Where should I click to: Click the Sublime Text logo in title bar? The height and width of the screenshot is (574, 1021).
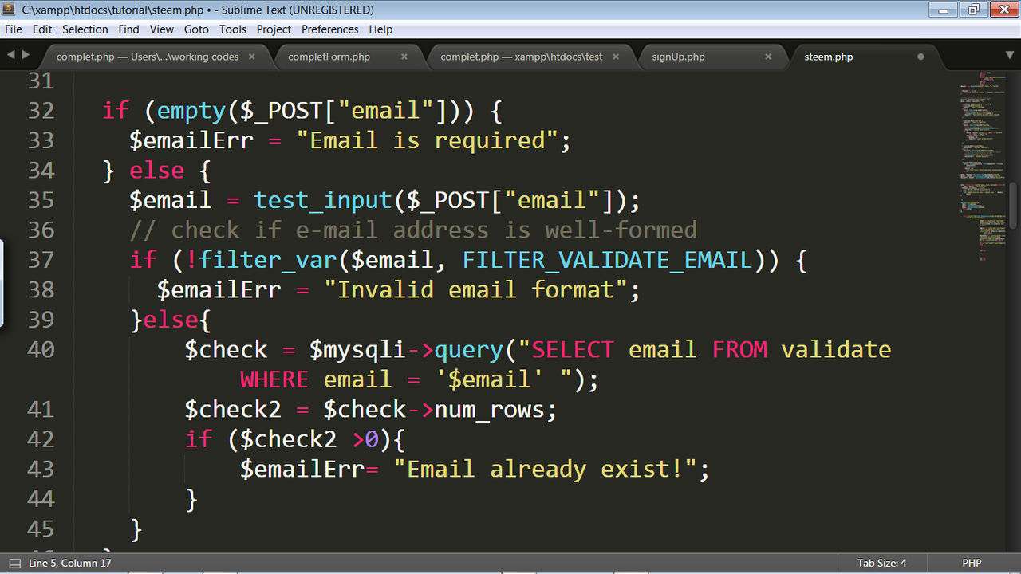click(x=8, y=9)
